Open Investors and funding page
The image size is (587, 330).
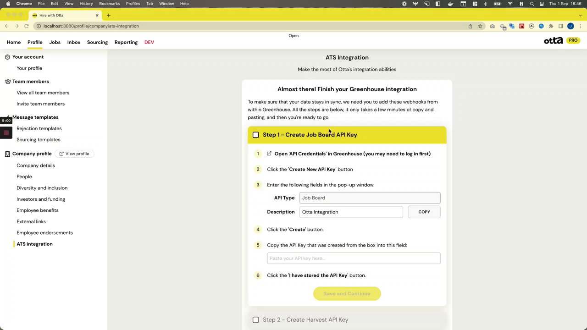[x=41, y=199]
